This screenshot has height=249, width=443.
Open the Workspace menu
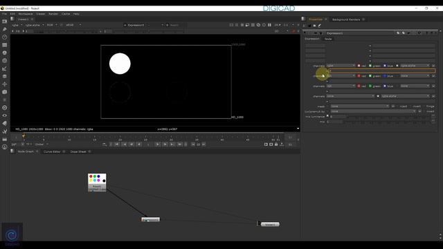coord(26,14)
